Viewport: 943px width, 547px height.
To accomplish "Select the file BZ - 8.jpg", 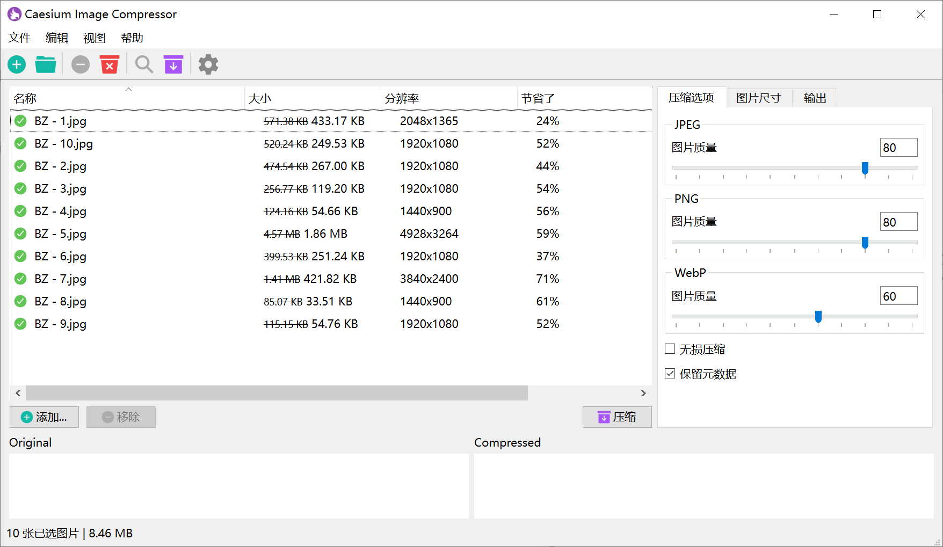I will [60, 302].
